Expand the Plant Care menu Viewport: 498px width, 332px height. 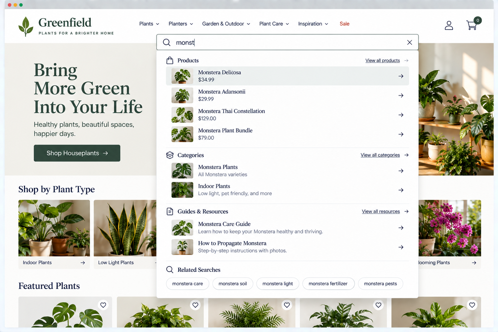[x=274, y=24]
